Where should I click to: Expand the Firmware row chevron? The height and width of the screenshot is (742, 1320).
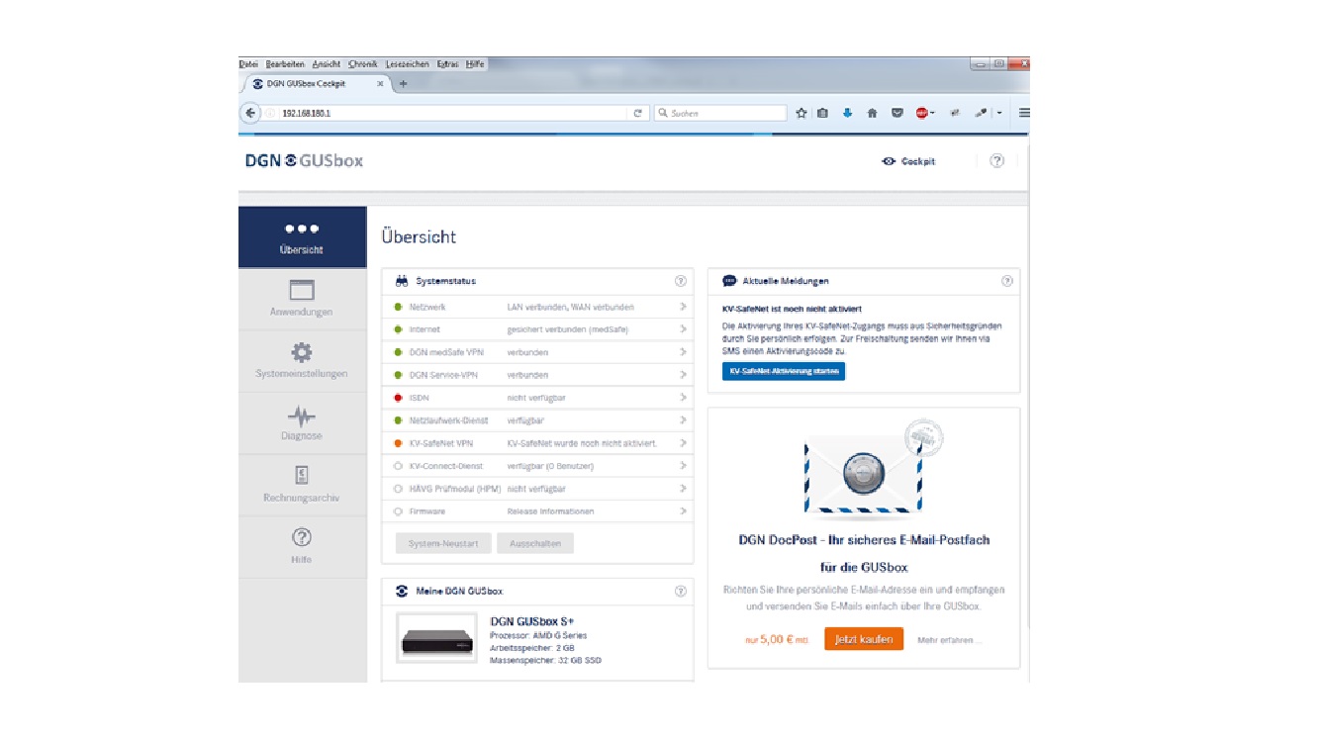pyautogui.click(x=683, y=511)
